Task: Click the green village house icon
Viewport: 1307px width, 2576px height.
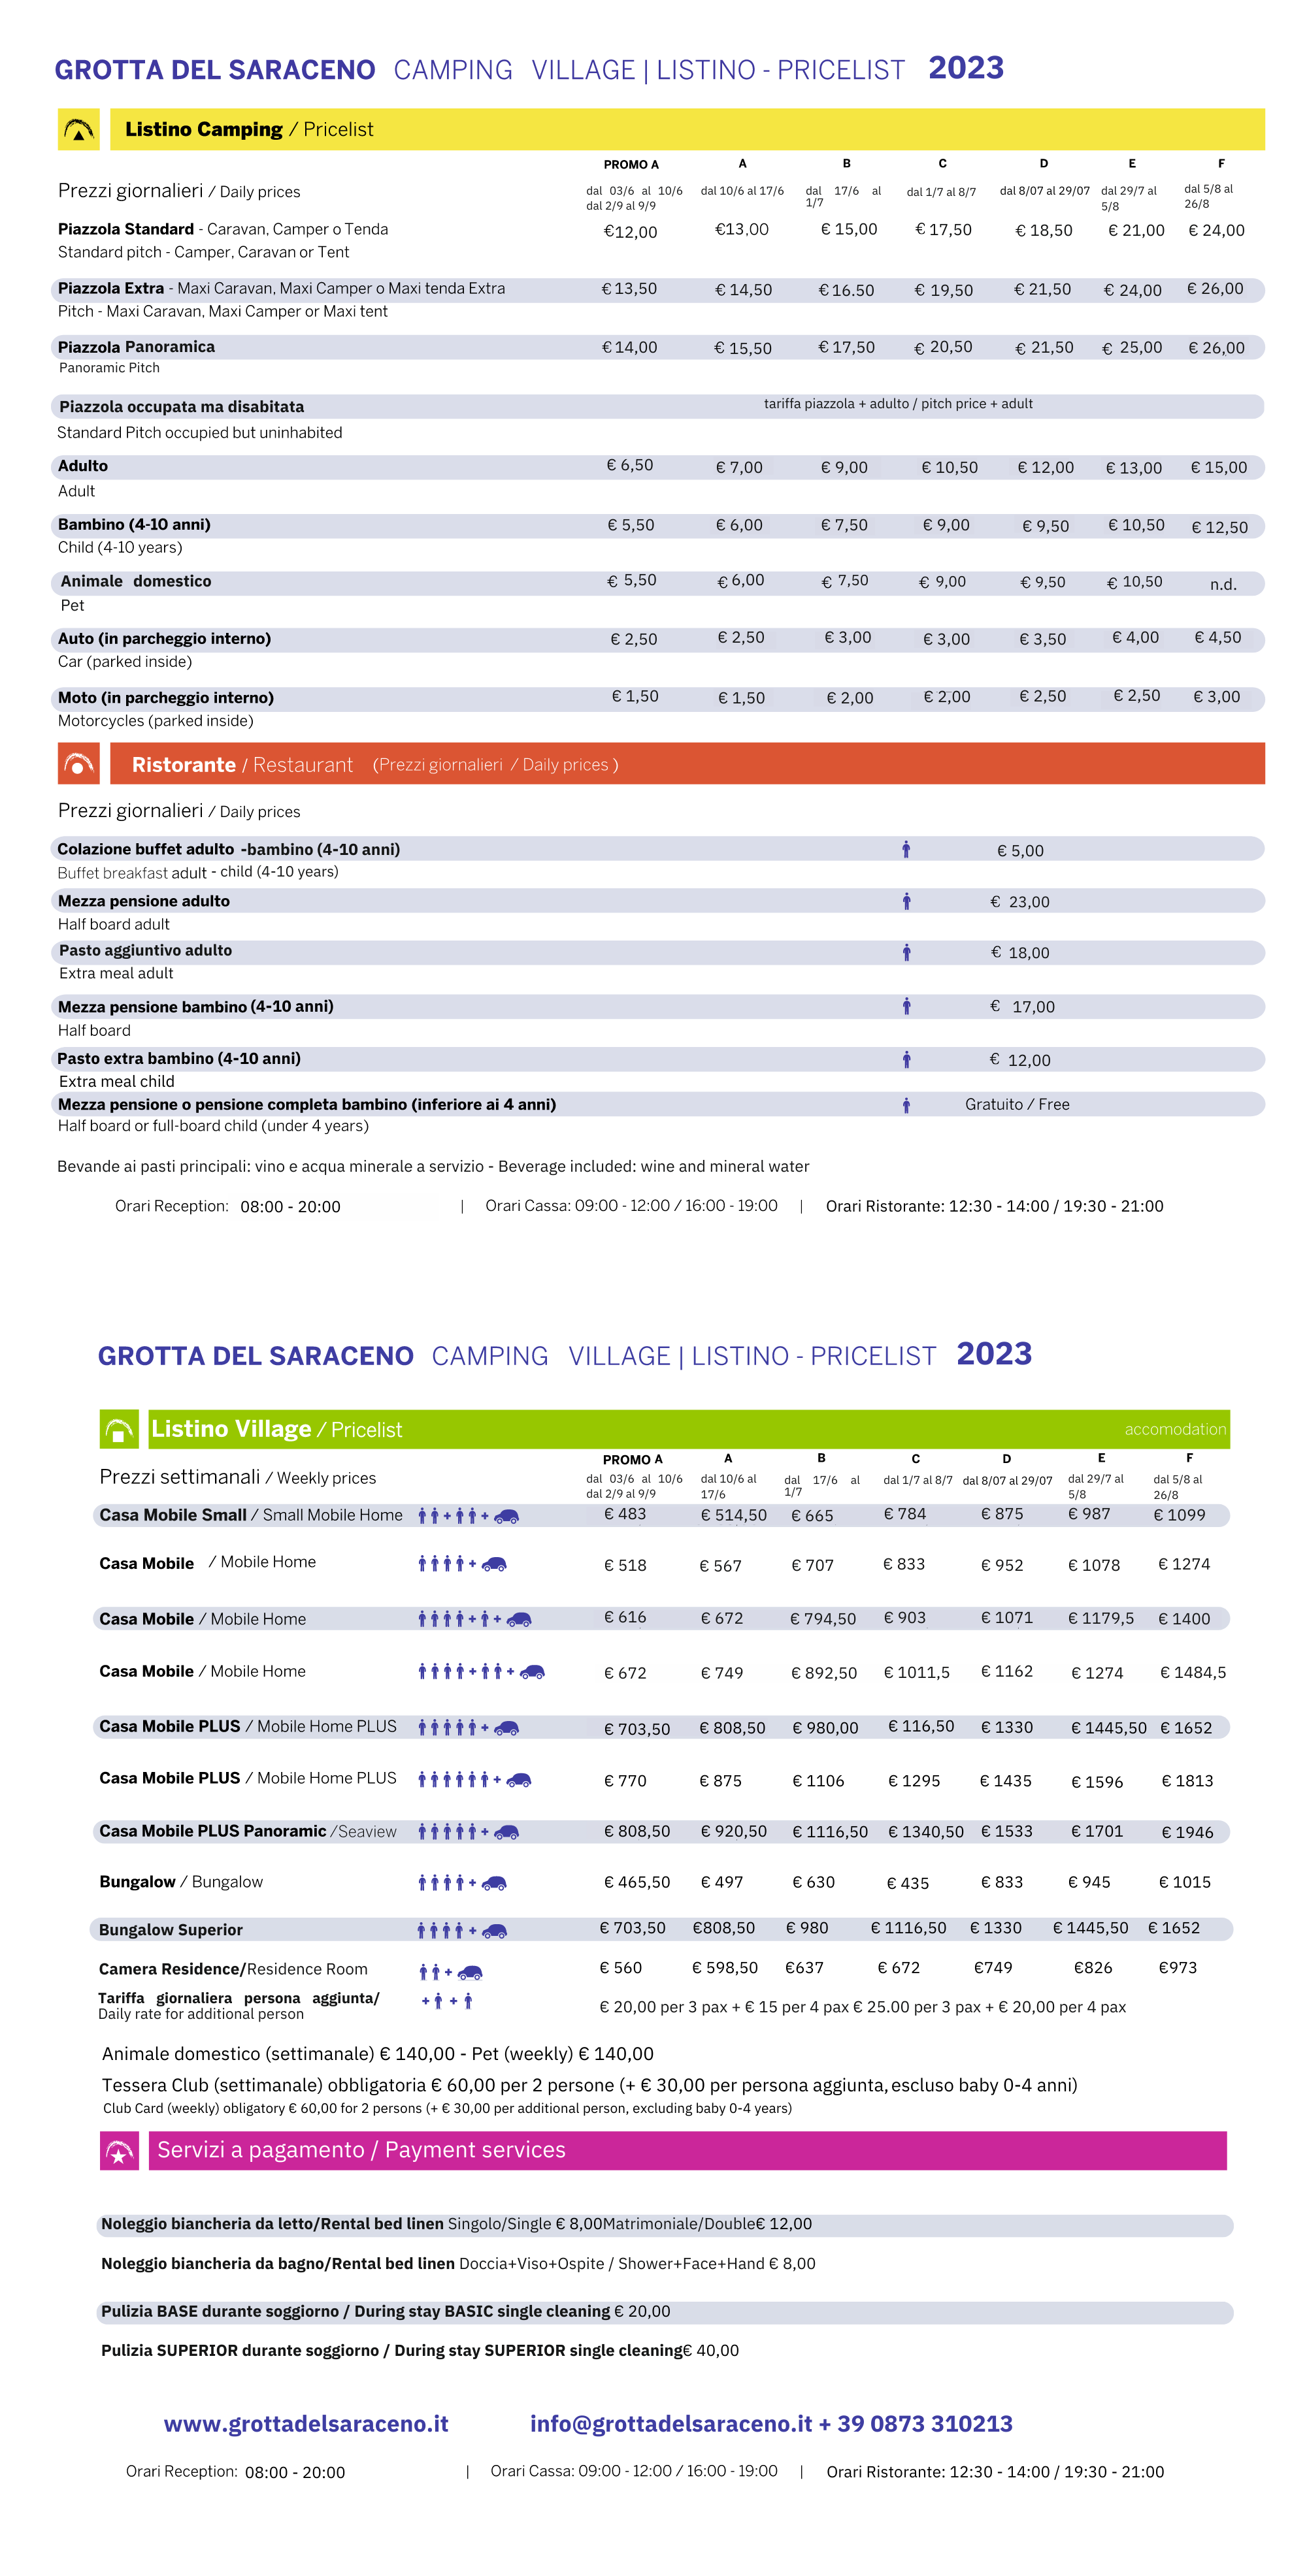Action: click(x=119, y=1430)
